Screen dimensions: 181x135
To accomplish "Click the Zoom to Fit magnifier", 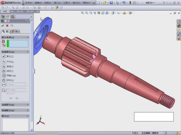I will (82, 13).
